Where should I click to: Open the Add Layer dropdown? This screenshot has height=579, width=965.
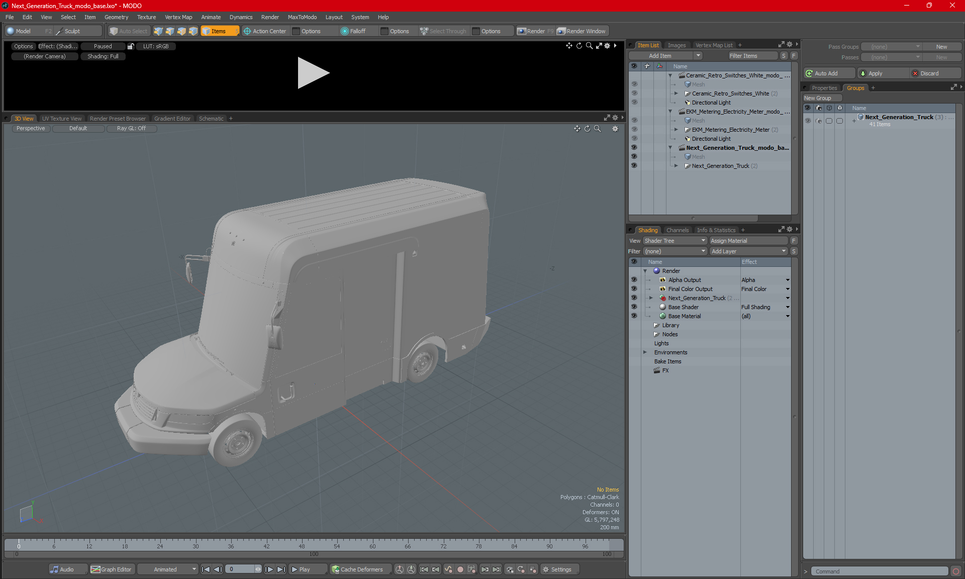pyautogui.click(x=748, y=251)
